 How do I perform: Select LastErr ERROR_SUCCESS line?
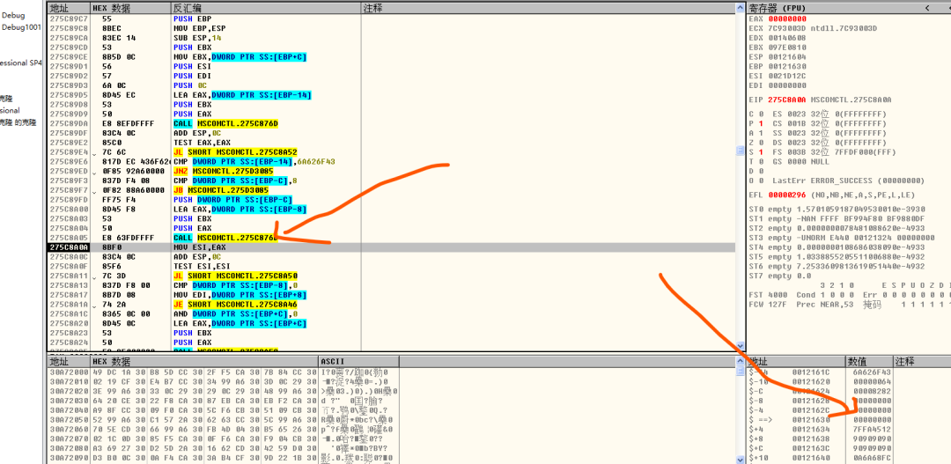coord(847,180)
